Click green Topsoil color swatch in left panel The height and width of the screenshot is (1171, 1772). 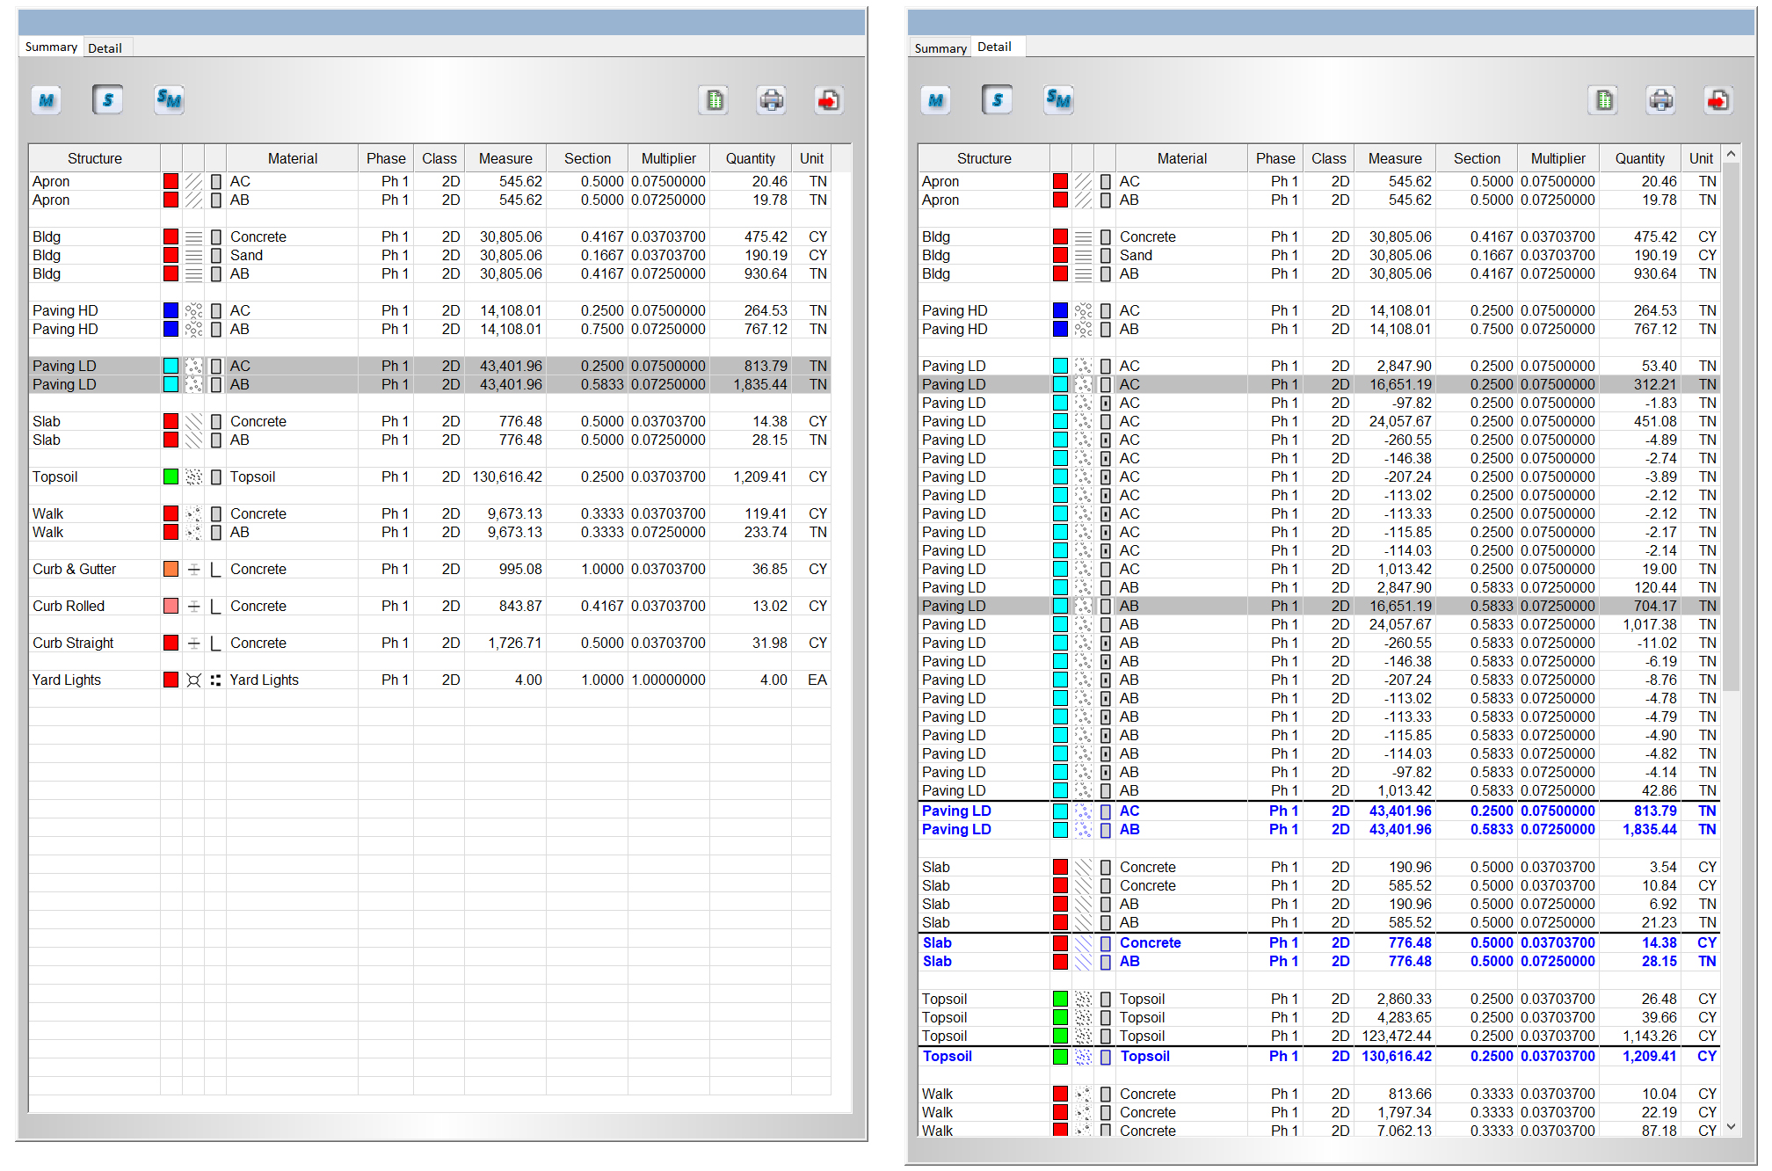click(171, 476)
